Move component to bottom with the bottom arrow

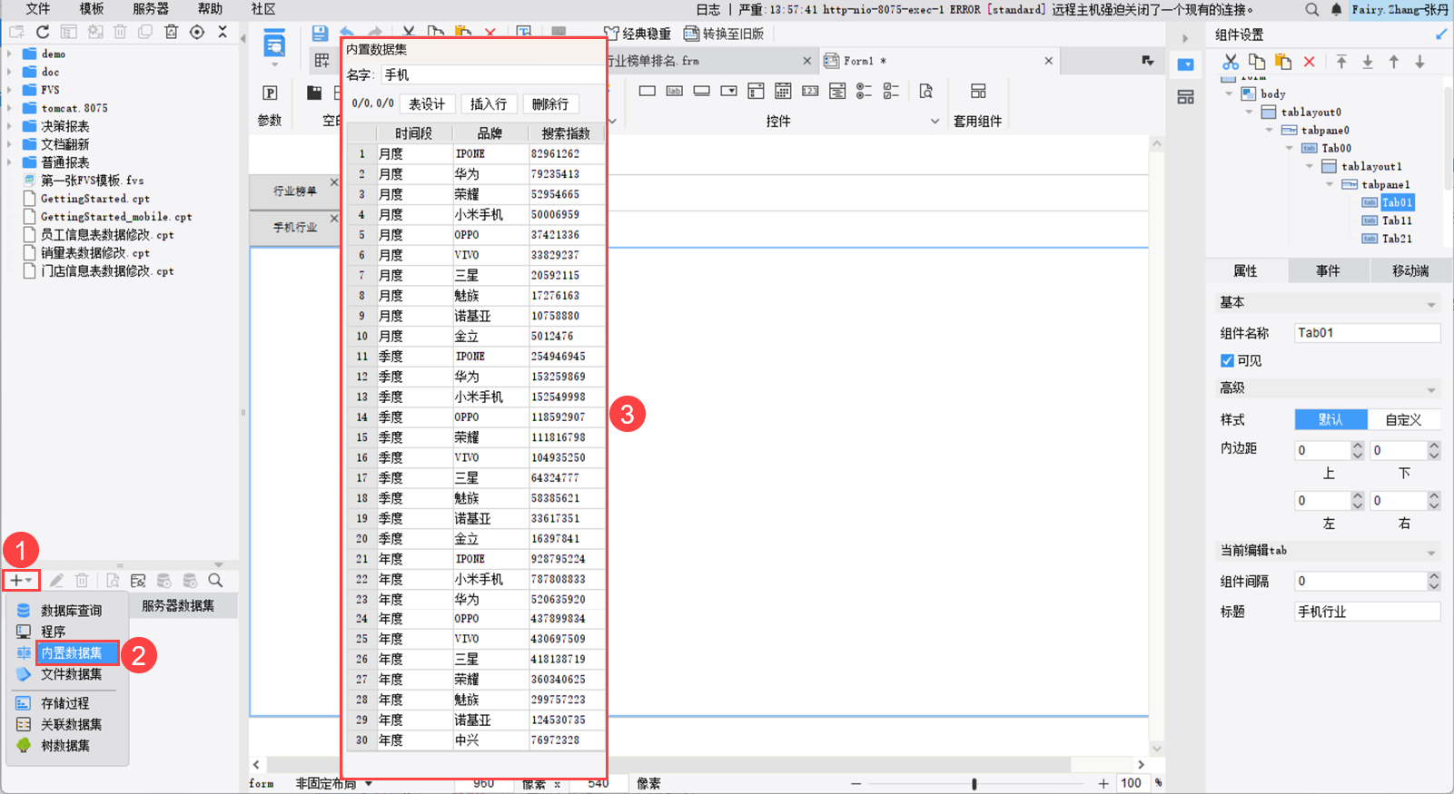1368,62
